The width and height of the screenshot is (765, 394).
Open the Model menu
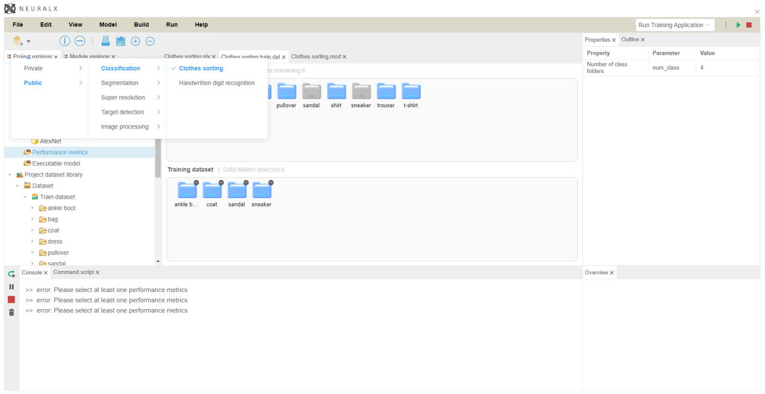point(108,25)
